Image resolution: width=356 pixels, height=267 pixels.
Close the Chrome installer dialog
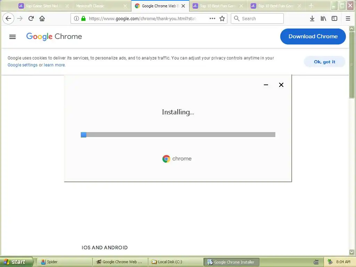[281, 85]
